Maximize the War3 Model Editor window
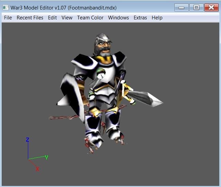The height and width of the screenshot is (187, 221). [x=196, y=7]
